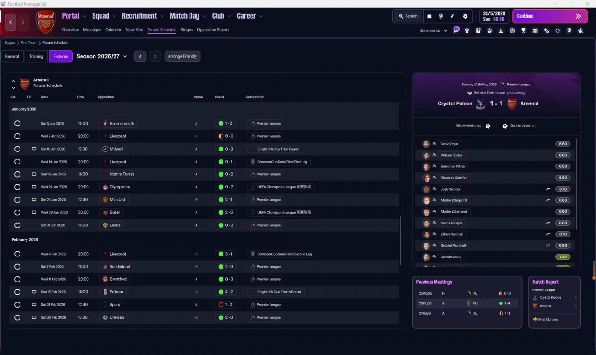
Task: Open the training cone shortcut icon
Action: 501,31
